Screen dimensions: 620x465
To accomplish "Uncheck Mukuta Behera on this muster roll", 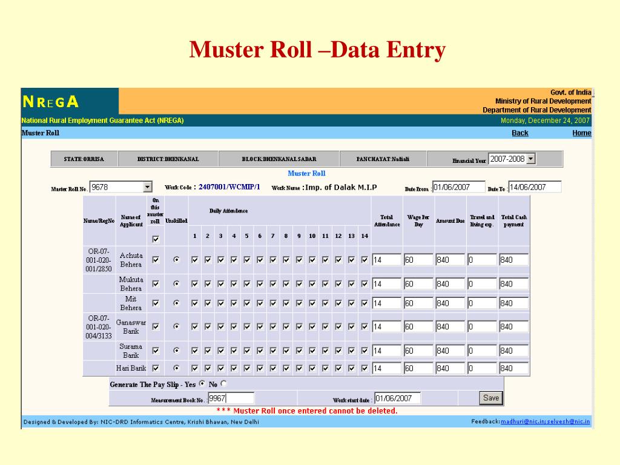I will (156, 284).
